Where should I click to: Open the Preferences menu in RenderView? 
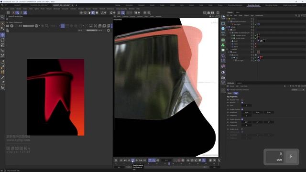(18, 22)
